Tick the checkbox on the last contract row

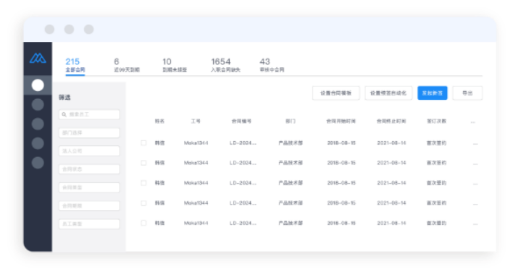pyautogui.click(x=143, y=223)
